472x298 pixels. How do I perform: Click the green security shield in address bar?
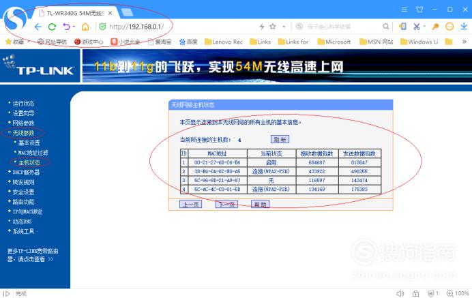(x=102, y=27)
